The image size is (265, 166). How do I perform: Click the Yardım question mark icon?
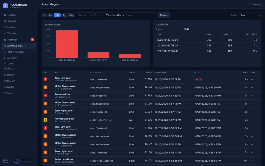click(4, 93)
